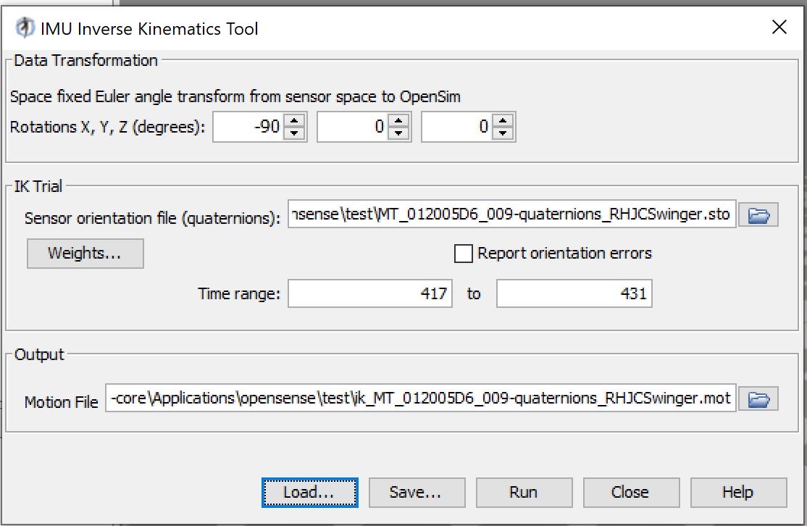Load existing tool settings
The width and height of the screenshot is (807, 526).
(x=309, y=492)
